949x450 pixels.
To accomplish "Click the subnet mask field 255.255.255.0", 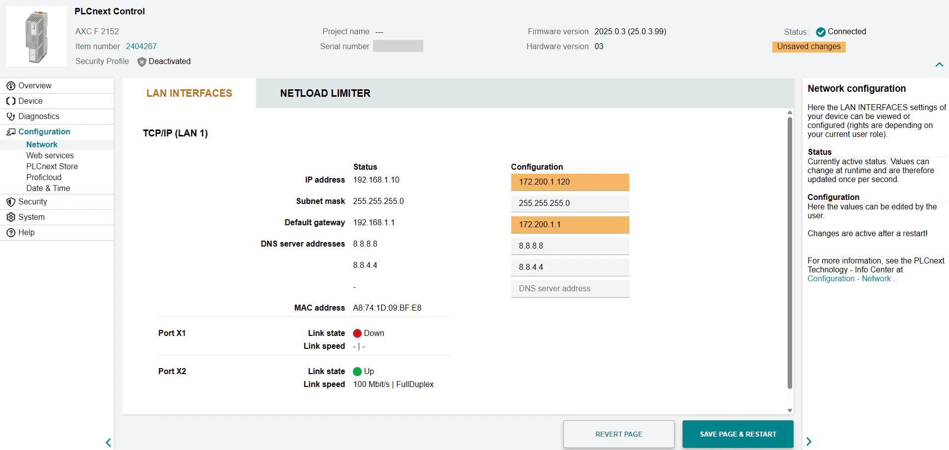I will tap(570, 203).
